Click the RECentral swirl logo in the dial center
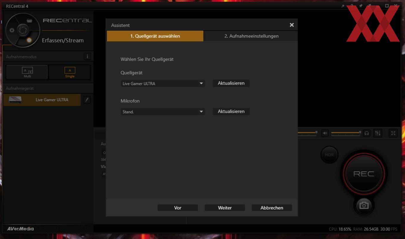The height and width of the screenshot is (239, 405). pyautogui.click(x=23, y=30)
